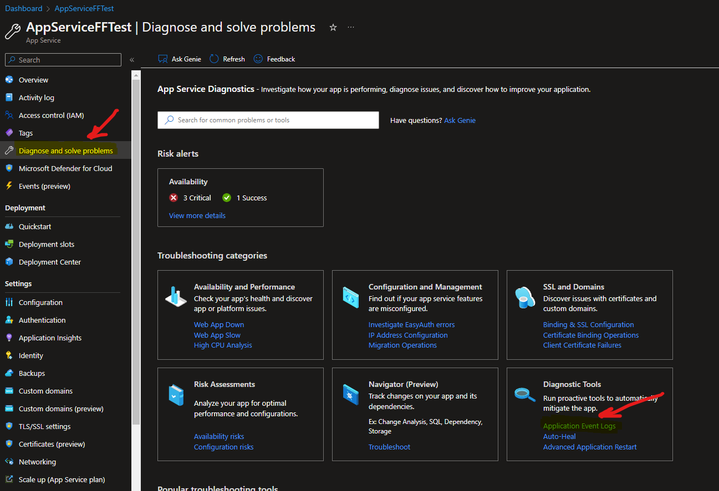The image size is (719, 491).
Task: Click the Backups cloud icon
Action: pos(9,373)
